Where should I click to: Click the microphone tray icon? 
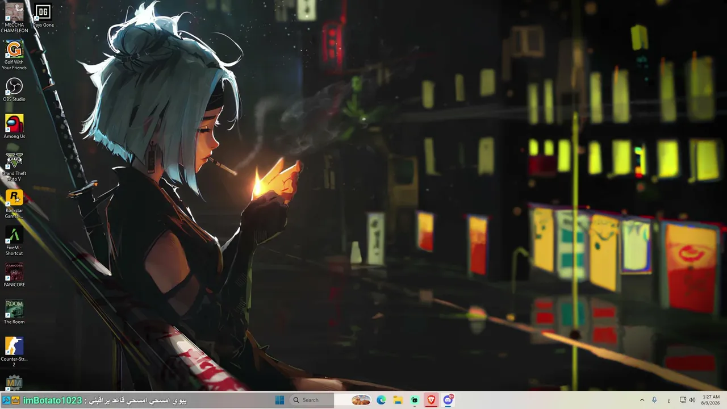click(x=654, y=400)
